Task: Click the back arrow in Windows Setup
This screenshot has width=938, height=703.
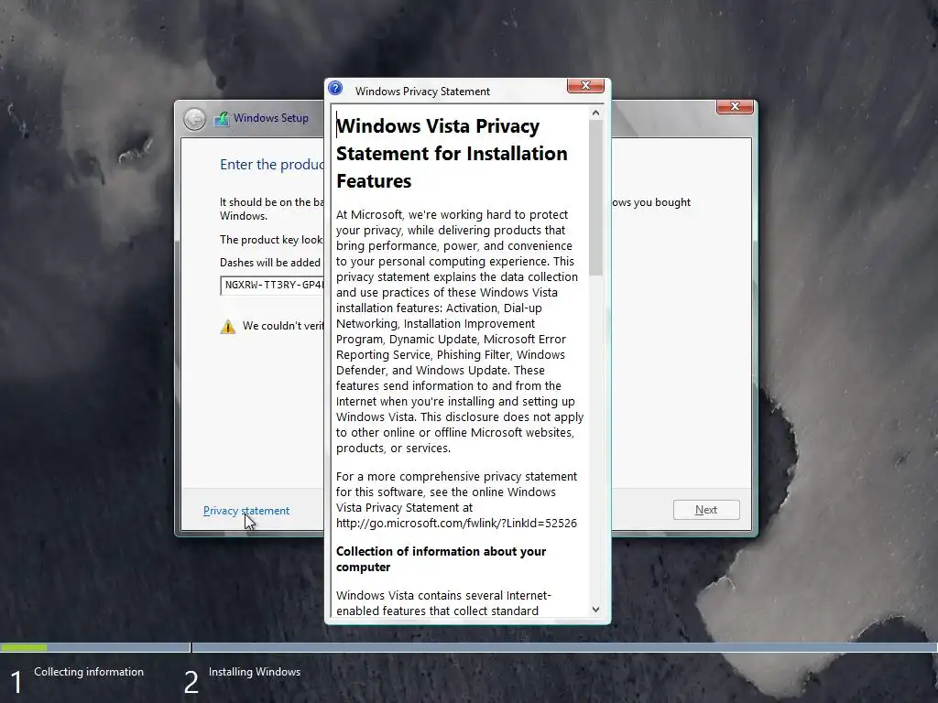Action: (194, 120)
